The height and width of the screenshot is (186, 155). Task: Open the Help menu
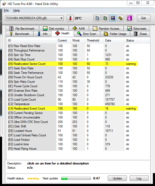click(17, 11)
